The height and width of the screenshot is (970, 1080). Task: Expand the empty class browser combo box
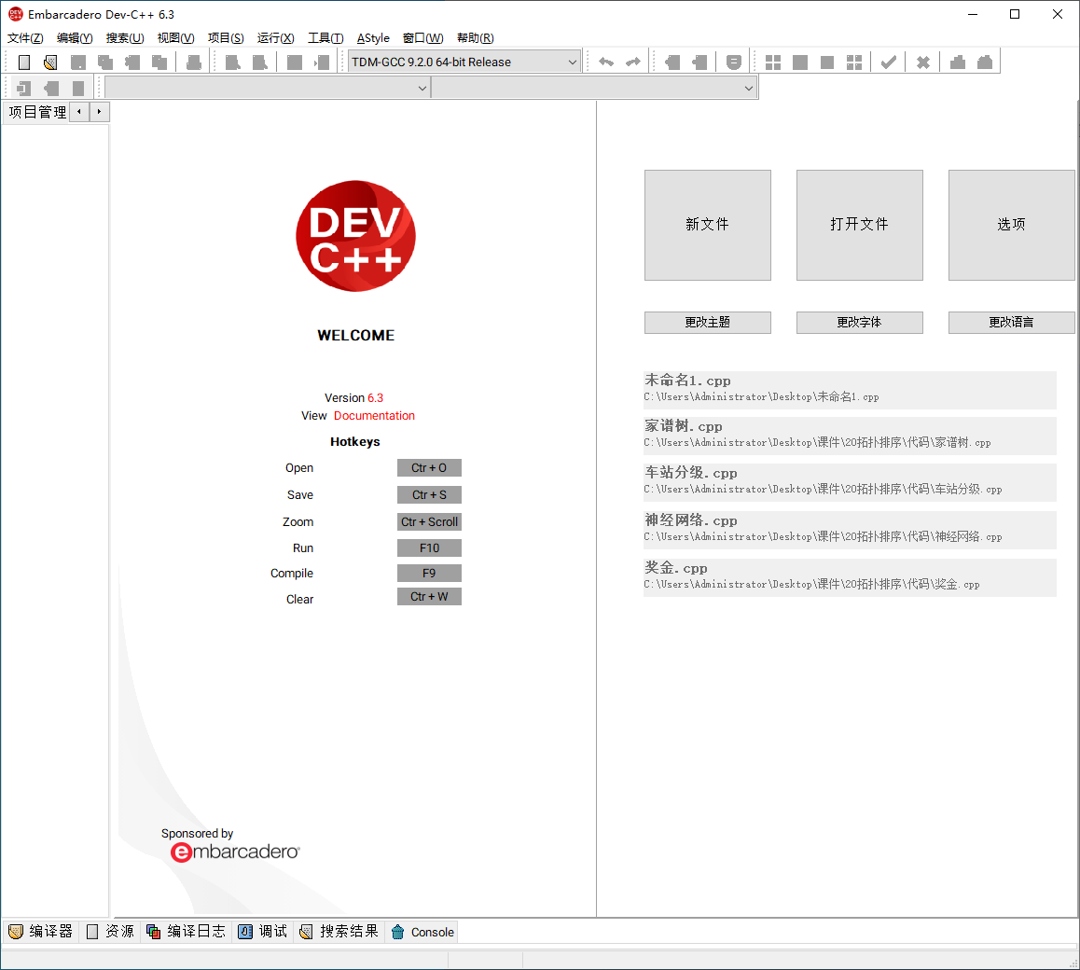coord(268,89)
